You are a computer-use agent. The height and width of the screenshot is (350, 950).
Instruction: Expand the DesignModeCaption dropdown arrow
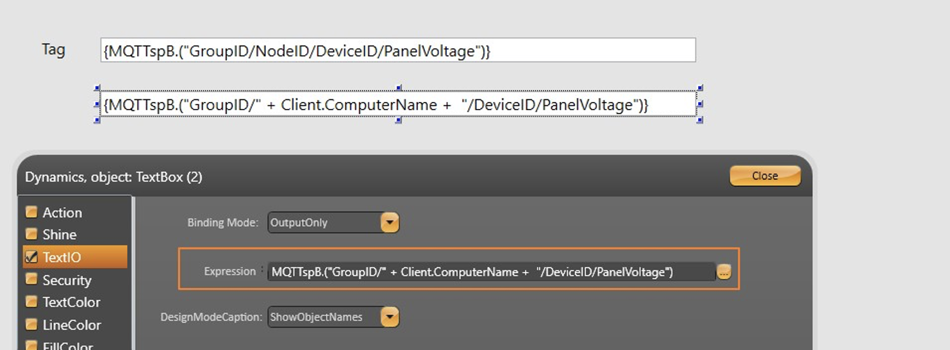click(x=390, y=317)
